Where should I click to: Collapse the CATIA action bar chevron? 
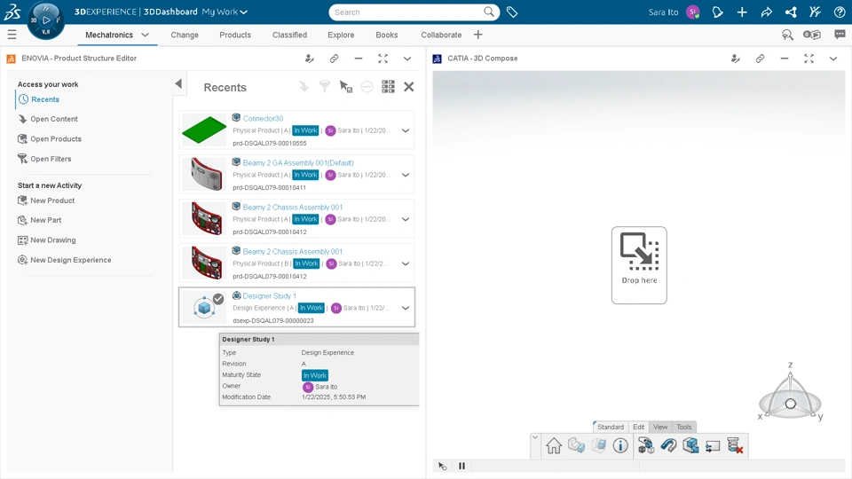(x=534, y=437)
